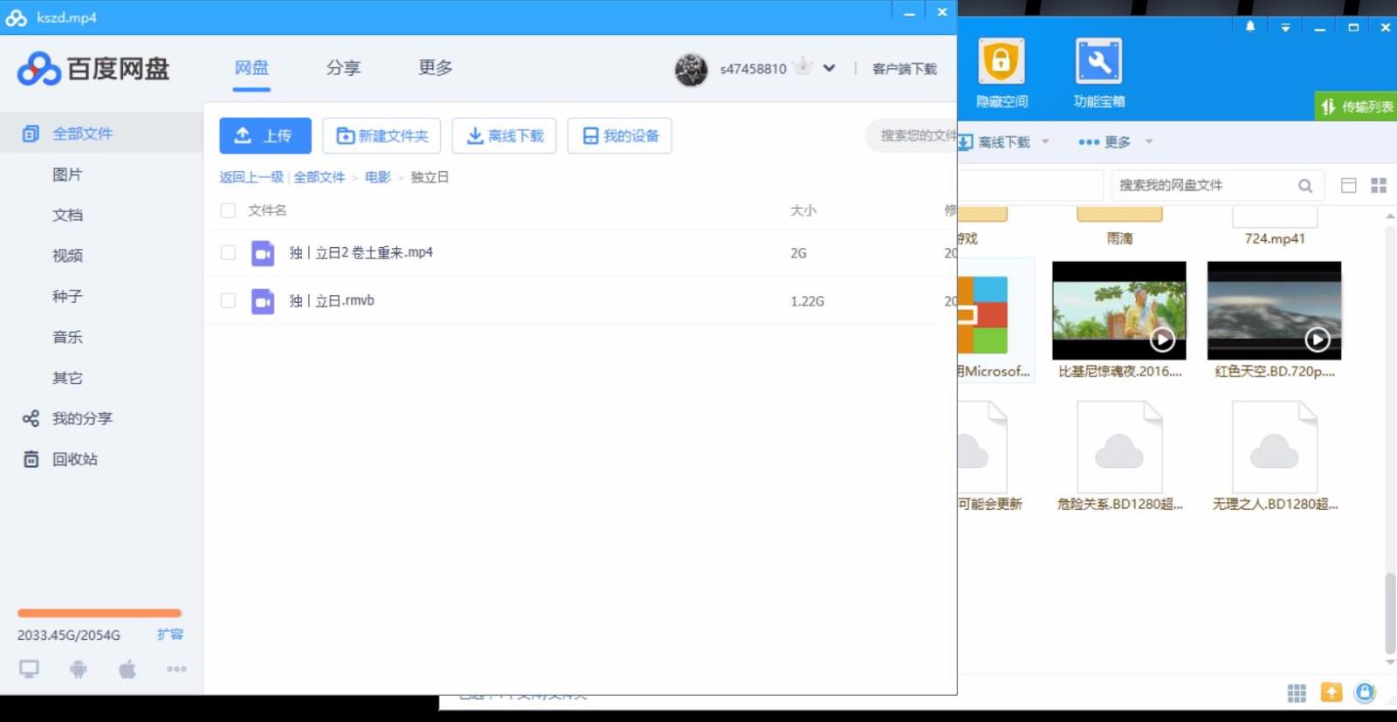Screen dimensions: 1397x722
Task: Click the 扩容 expand storage link
Action: [x=170, y=635]
